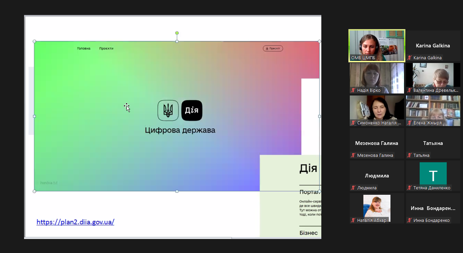Click muted mic icon beside Мезенова Галина

[x=353, y=155]
